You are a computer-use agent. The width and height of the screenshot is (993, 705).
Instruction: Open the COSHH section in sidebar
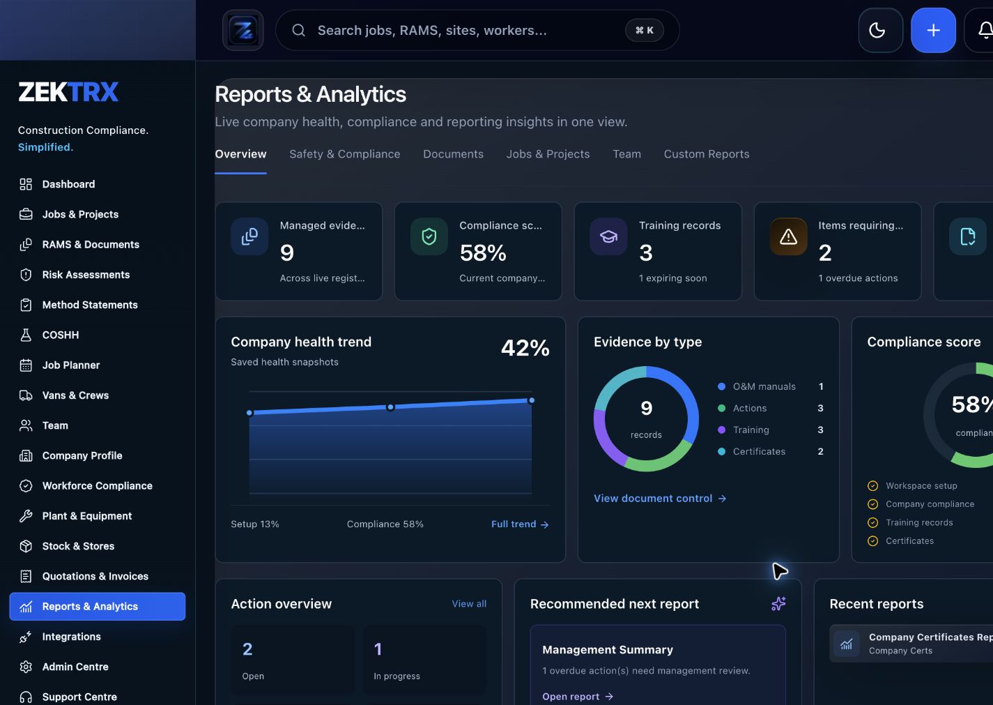pyautogui.click(x=98, y=335)
